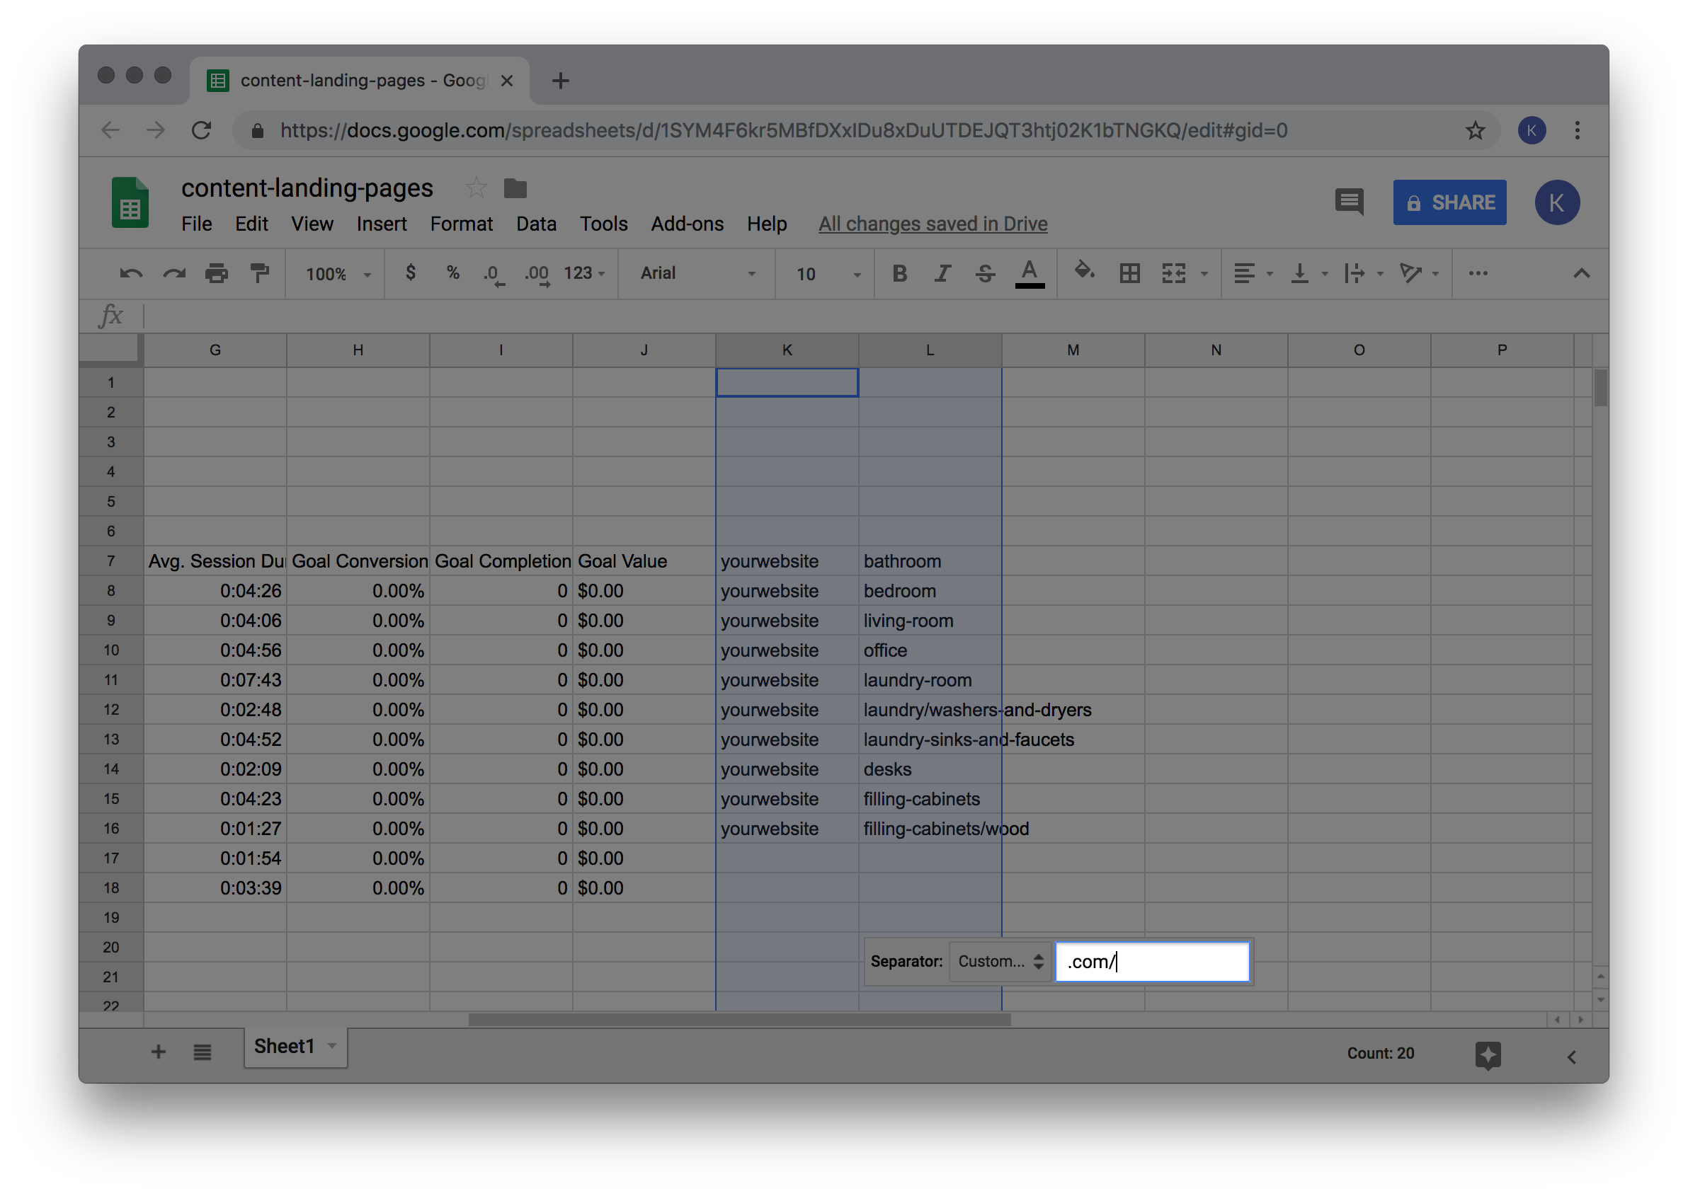Click the horizontal scrollbar thumb

click(739, 1020)
